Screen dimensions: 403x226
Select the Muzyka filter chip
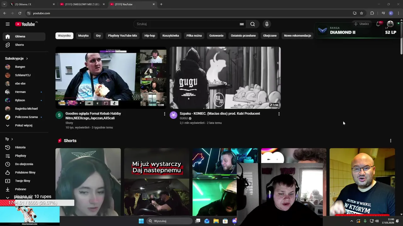tap(83, 36)
